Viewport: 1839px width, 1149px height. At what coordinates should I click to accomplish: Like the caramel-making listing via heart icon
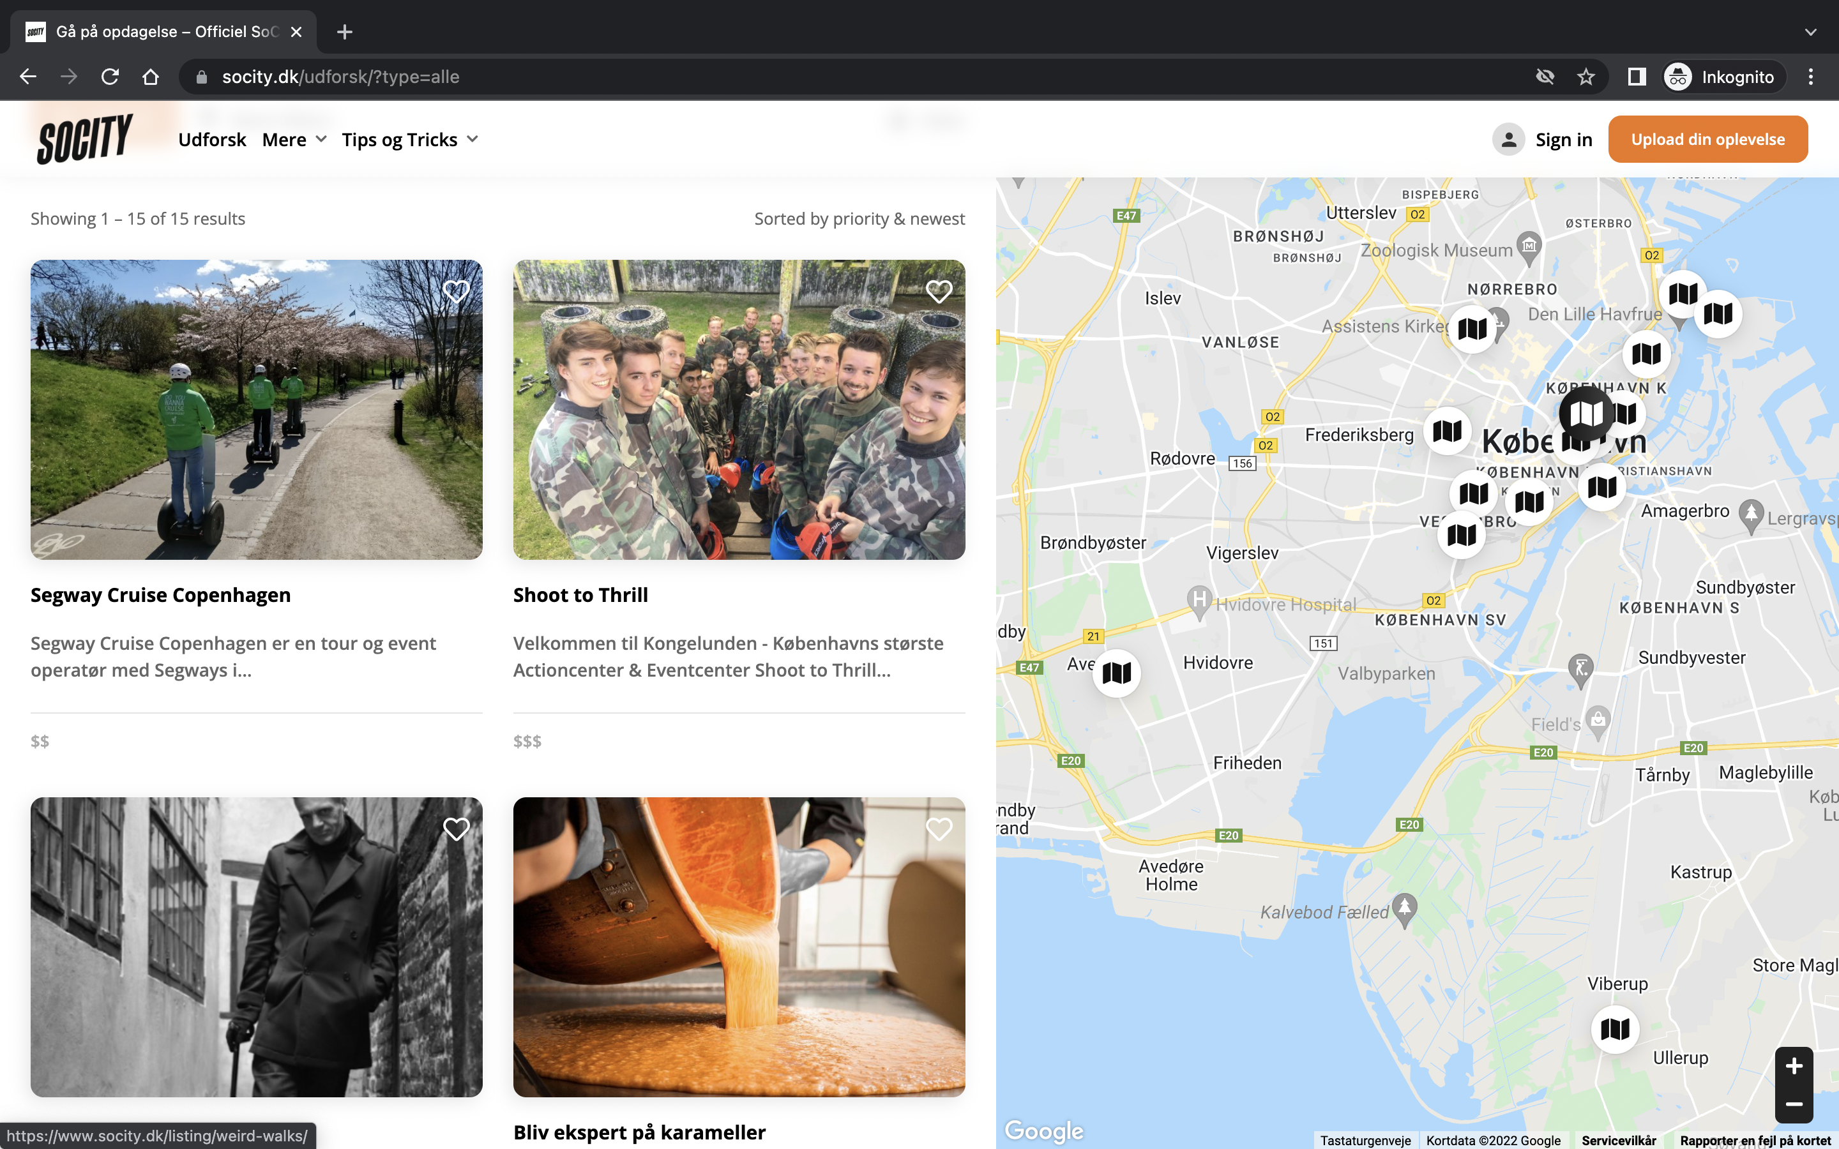click(939, 829)
